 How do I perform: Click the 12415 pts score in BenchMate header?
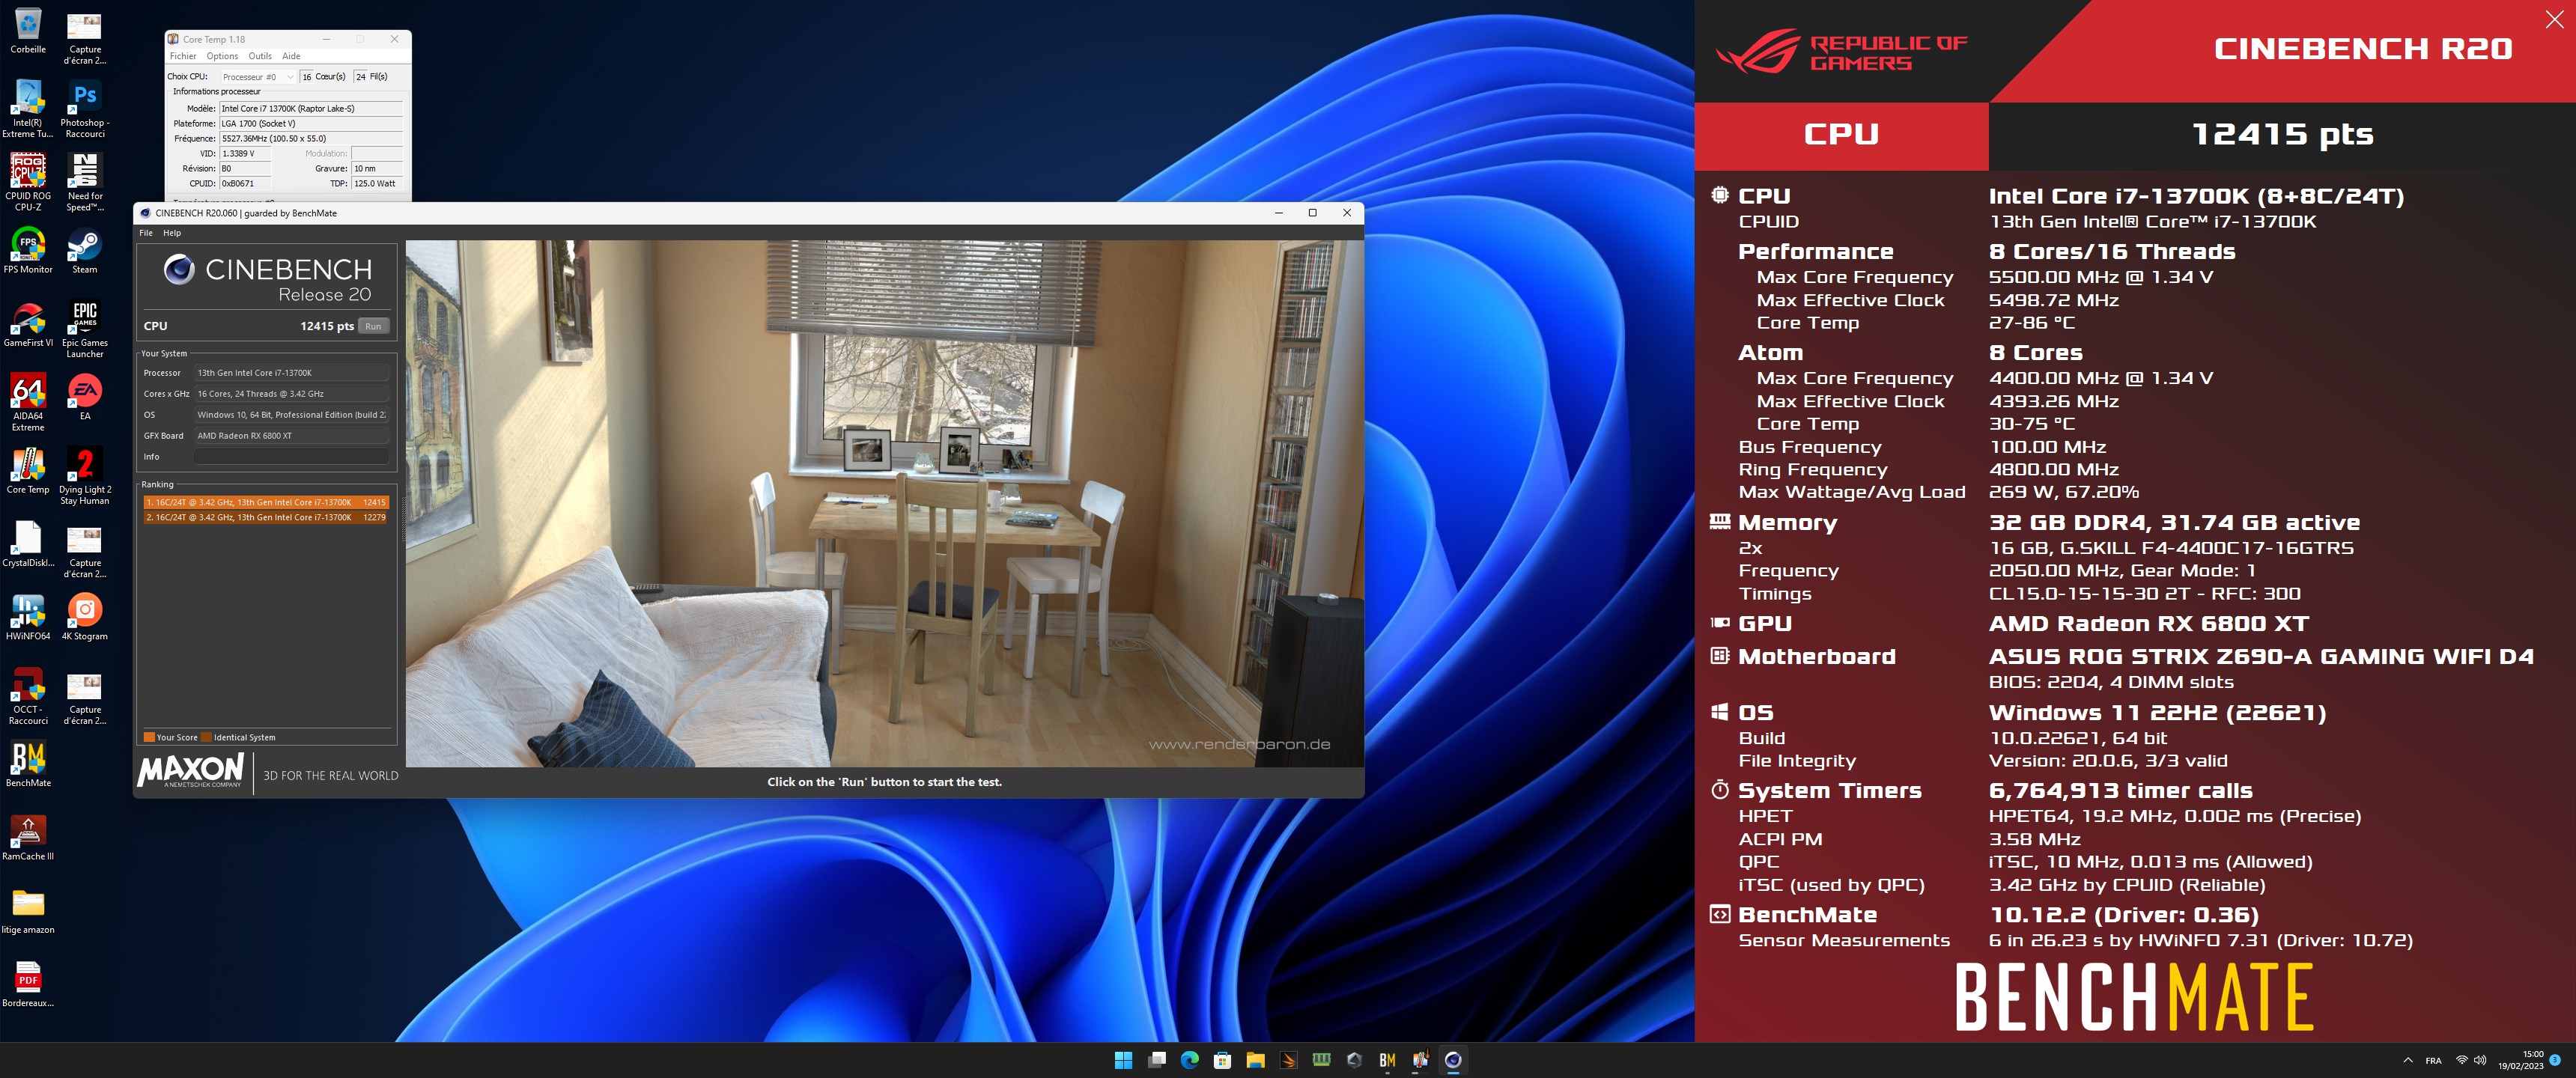(2282, 134)
